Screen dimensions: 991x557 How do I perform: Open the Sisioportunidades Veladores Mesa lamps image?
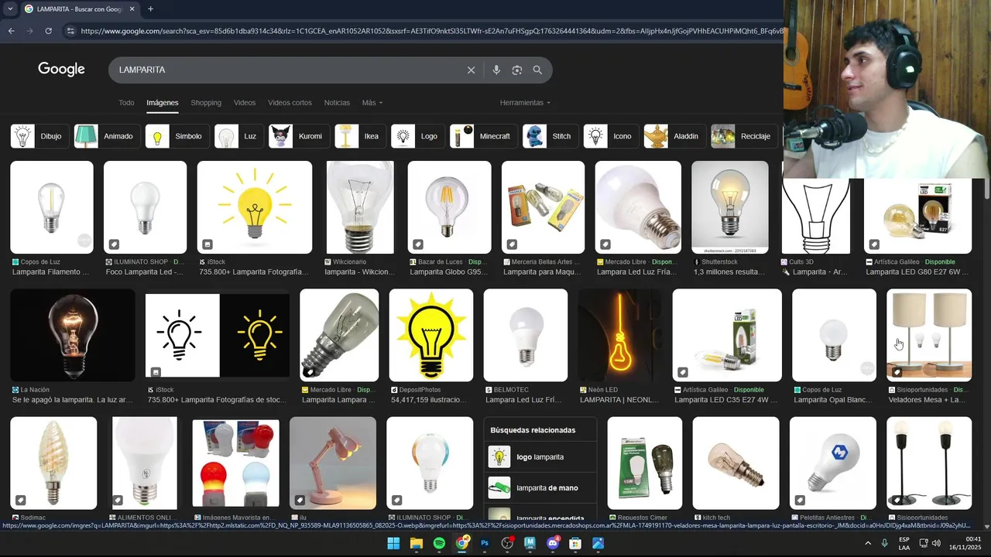tap(929, 335)
